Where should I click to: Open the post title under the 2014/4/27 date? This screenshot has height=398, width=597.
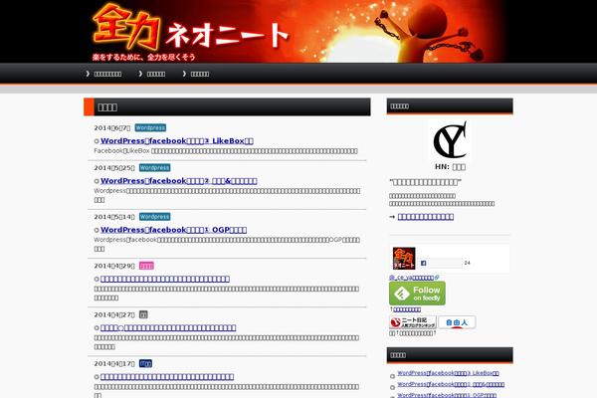pyautogui.click(x=168, y=328)
